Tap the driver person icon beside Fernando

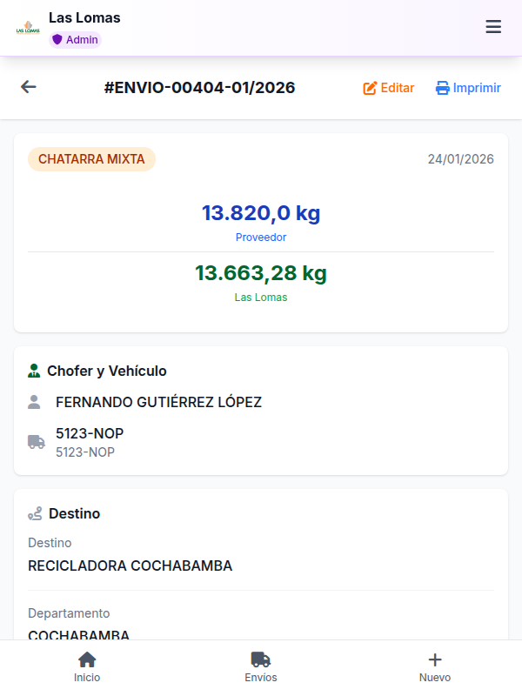pyautogui.click(x=34, y=402)
